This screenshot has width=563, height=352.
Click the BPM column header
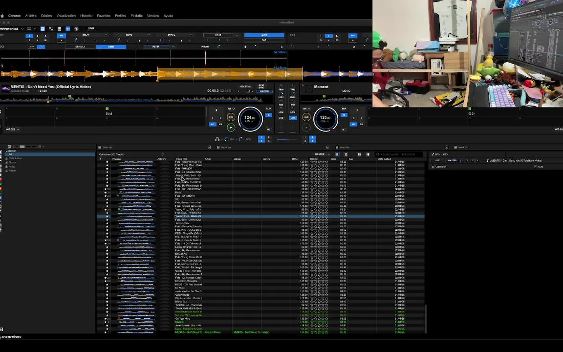pos(295,159)
